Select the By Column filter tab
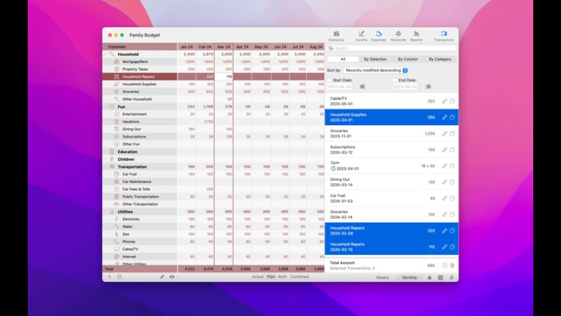Screen dimensions: 561x316 tap(408, 59)
